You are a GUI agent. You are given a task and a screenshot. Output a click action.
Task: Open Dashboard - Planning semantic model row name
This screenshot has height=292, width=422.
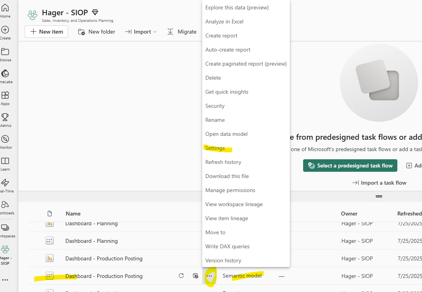(92, 241)
